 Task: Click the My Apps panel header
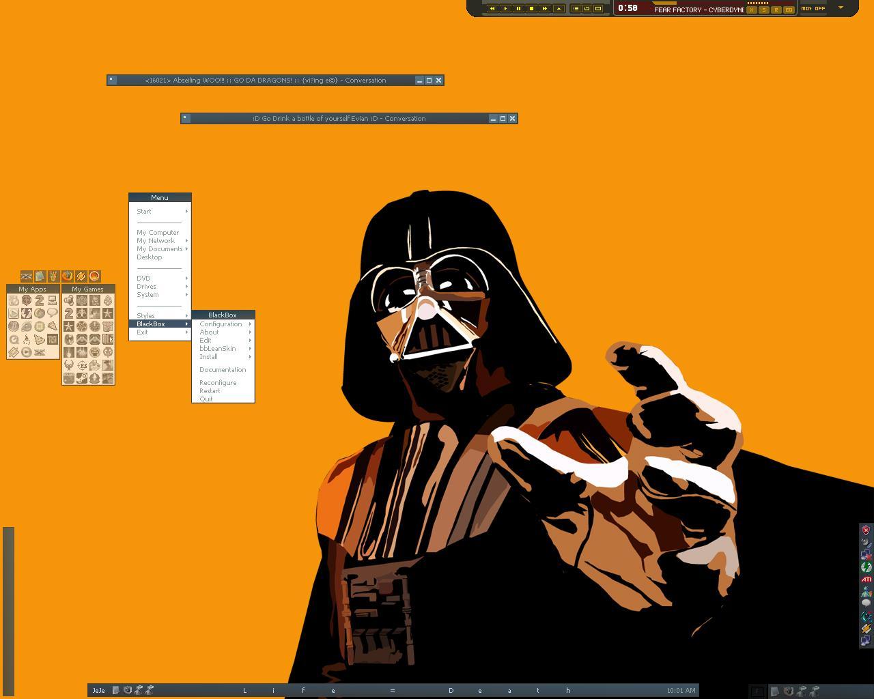point(33,289)
